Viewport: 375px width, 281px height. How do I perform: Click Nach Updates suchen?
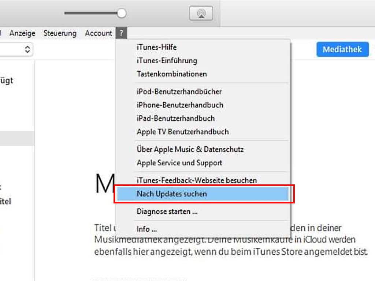coord(203,194)
